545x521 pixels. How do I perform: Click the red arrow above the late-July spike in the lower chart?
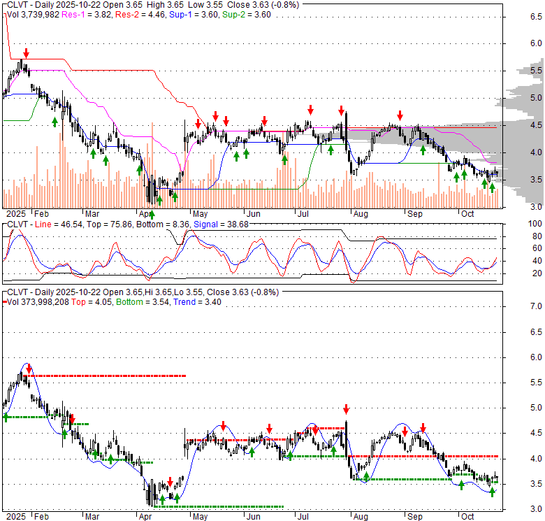tap(346, 409)
